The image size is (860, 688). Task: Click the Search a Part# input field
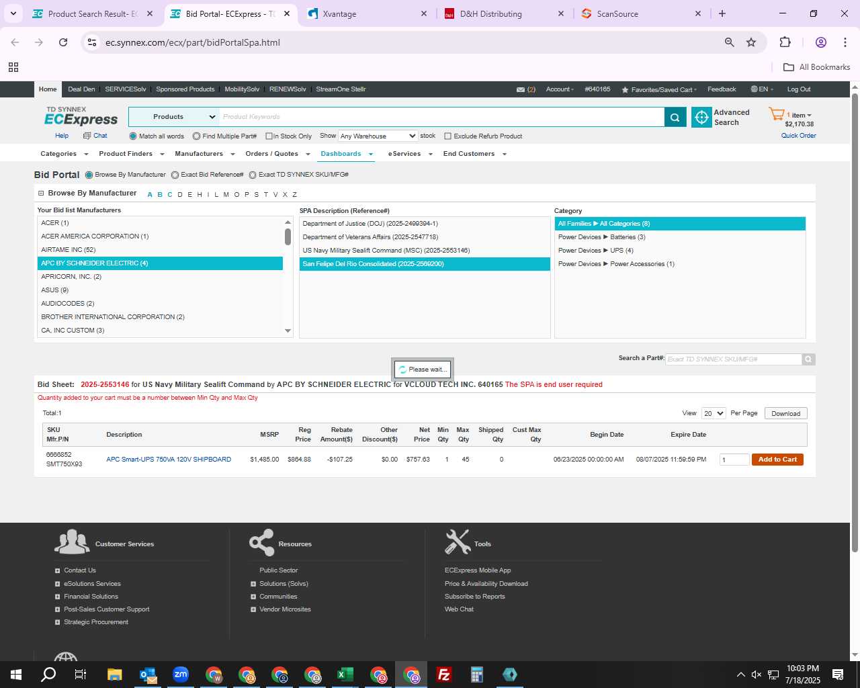pos(734,359)
